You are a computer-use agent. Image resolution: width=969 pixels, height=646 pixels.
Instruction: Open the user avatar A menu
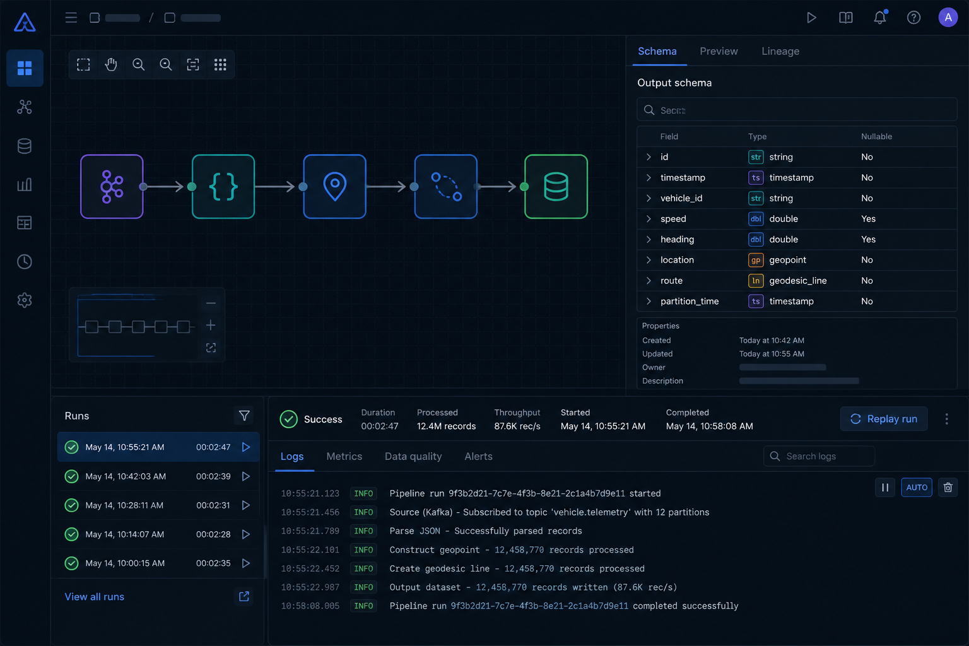pos(948,18)
